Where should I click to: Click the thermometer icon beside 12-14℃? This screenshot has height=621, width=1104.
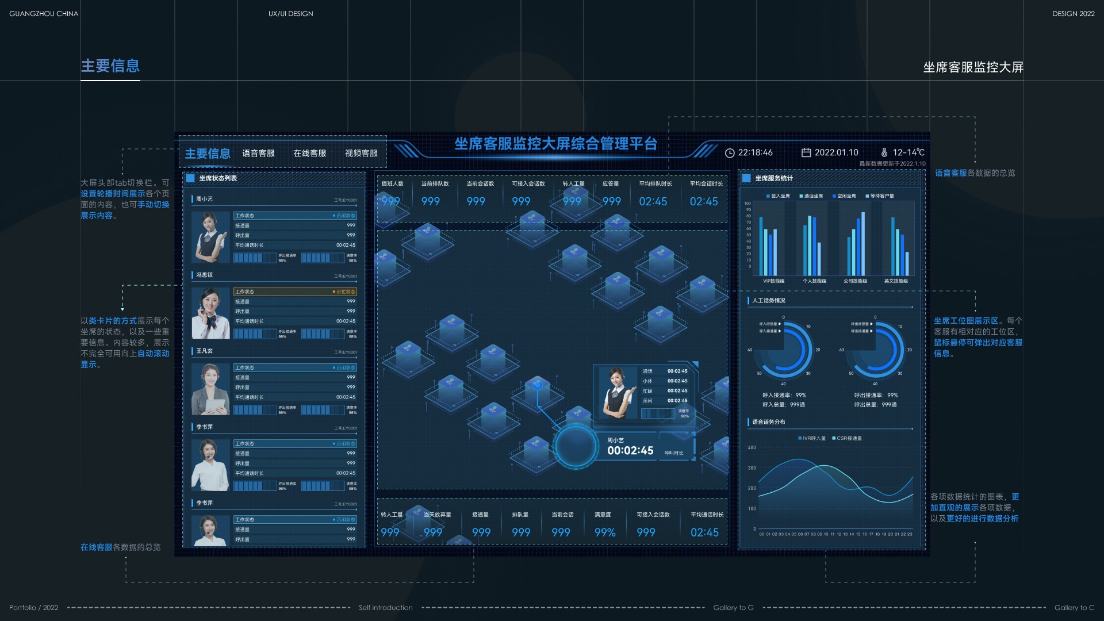point(884,152)
